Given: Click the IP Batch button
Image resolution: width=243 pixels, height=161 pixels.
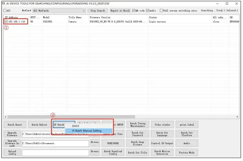Looking at the screenshot, I should 59,125.
